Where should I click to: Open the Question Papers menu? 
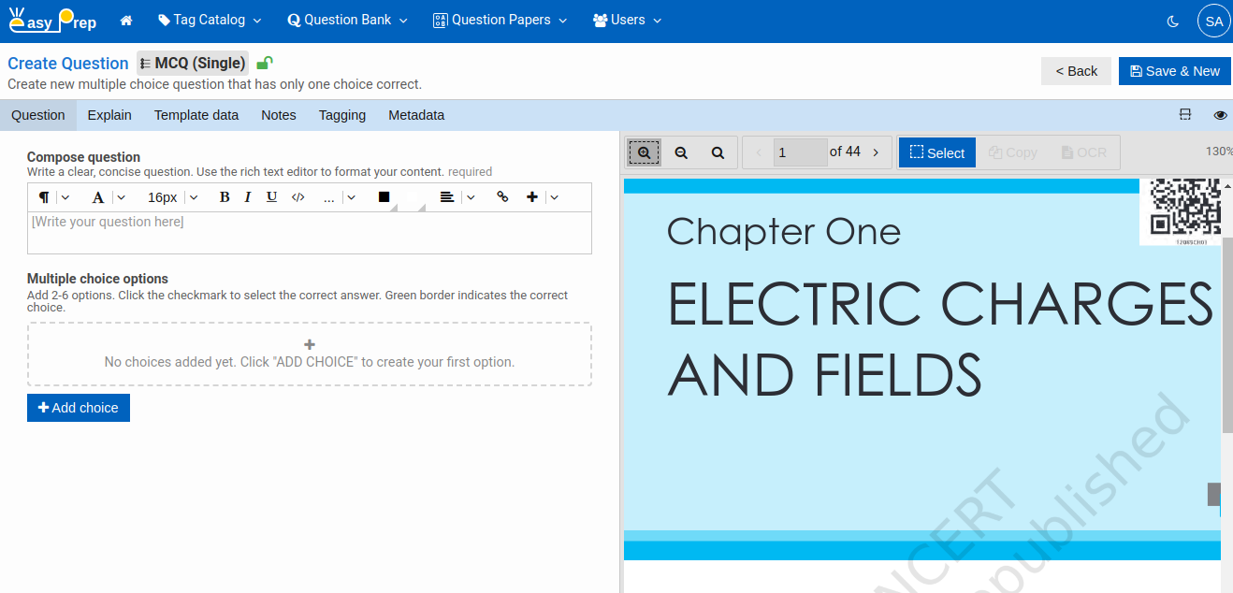click(x=499, y=19)
